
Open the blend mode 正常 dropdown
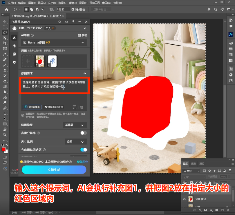coord(194,177)
